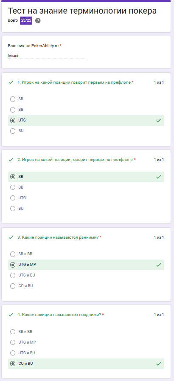
Task: Click green checkmark beside question 1 title
Action: (11, 82)
